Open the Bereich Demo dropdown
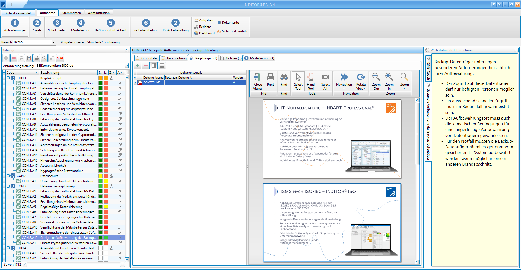 coord(53,42)
